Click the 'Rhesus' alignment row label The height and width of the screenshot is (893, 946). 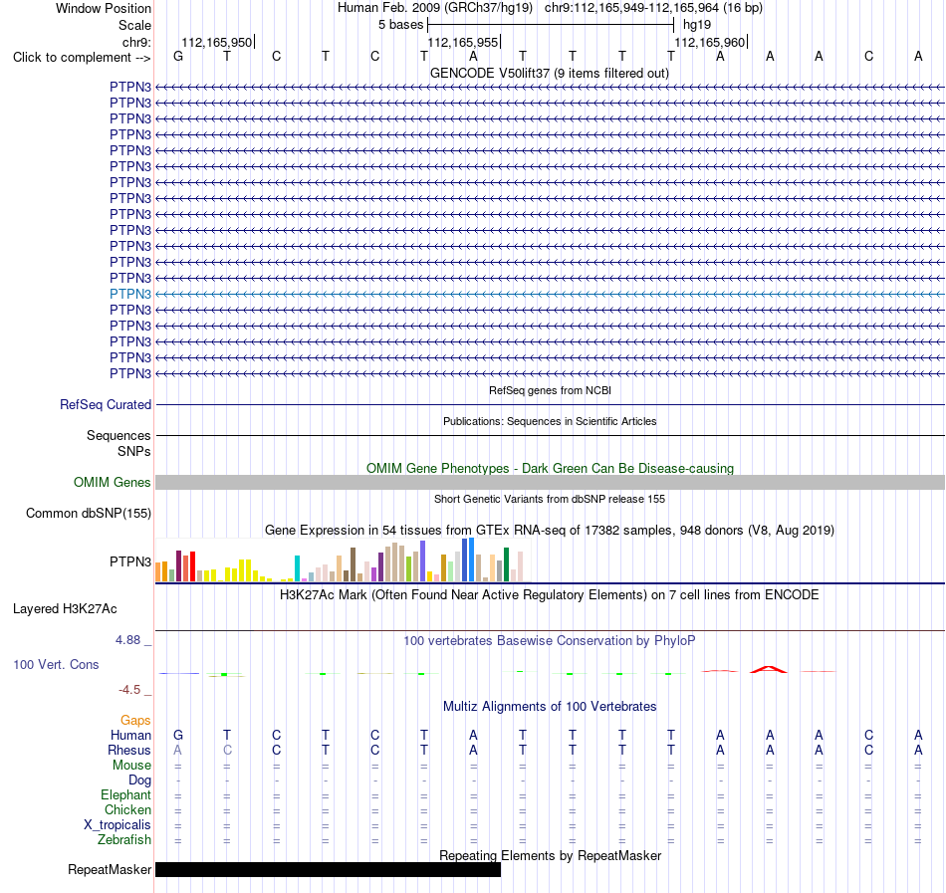point(129,750)
